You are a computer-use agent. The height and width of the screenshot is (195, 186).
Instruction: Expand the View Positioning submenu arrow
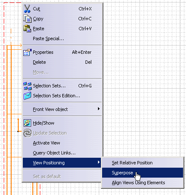(x=99, y=162)
